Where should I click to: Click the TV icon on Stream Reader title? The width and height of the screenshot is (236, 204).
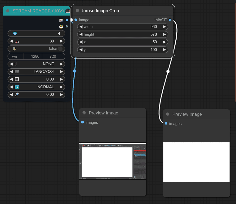tap(68, 11)
